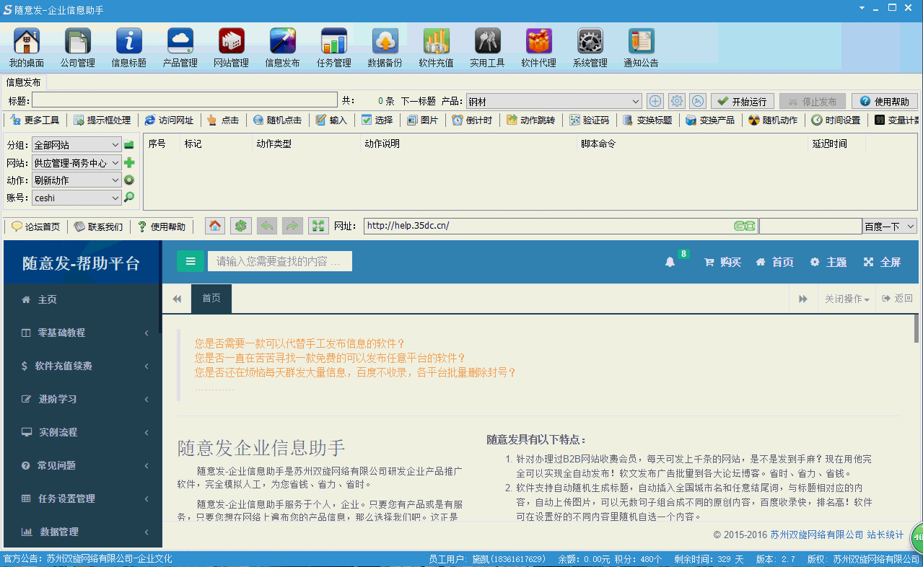The height and width of the screenshot is (567, 923).
Task: Open the 关闭操作 dropdown
Action: [x=847, y=299]
